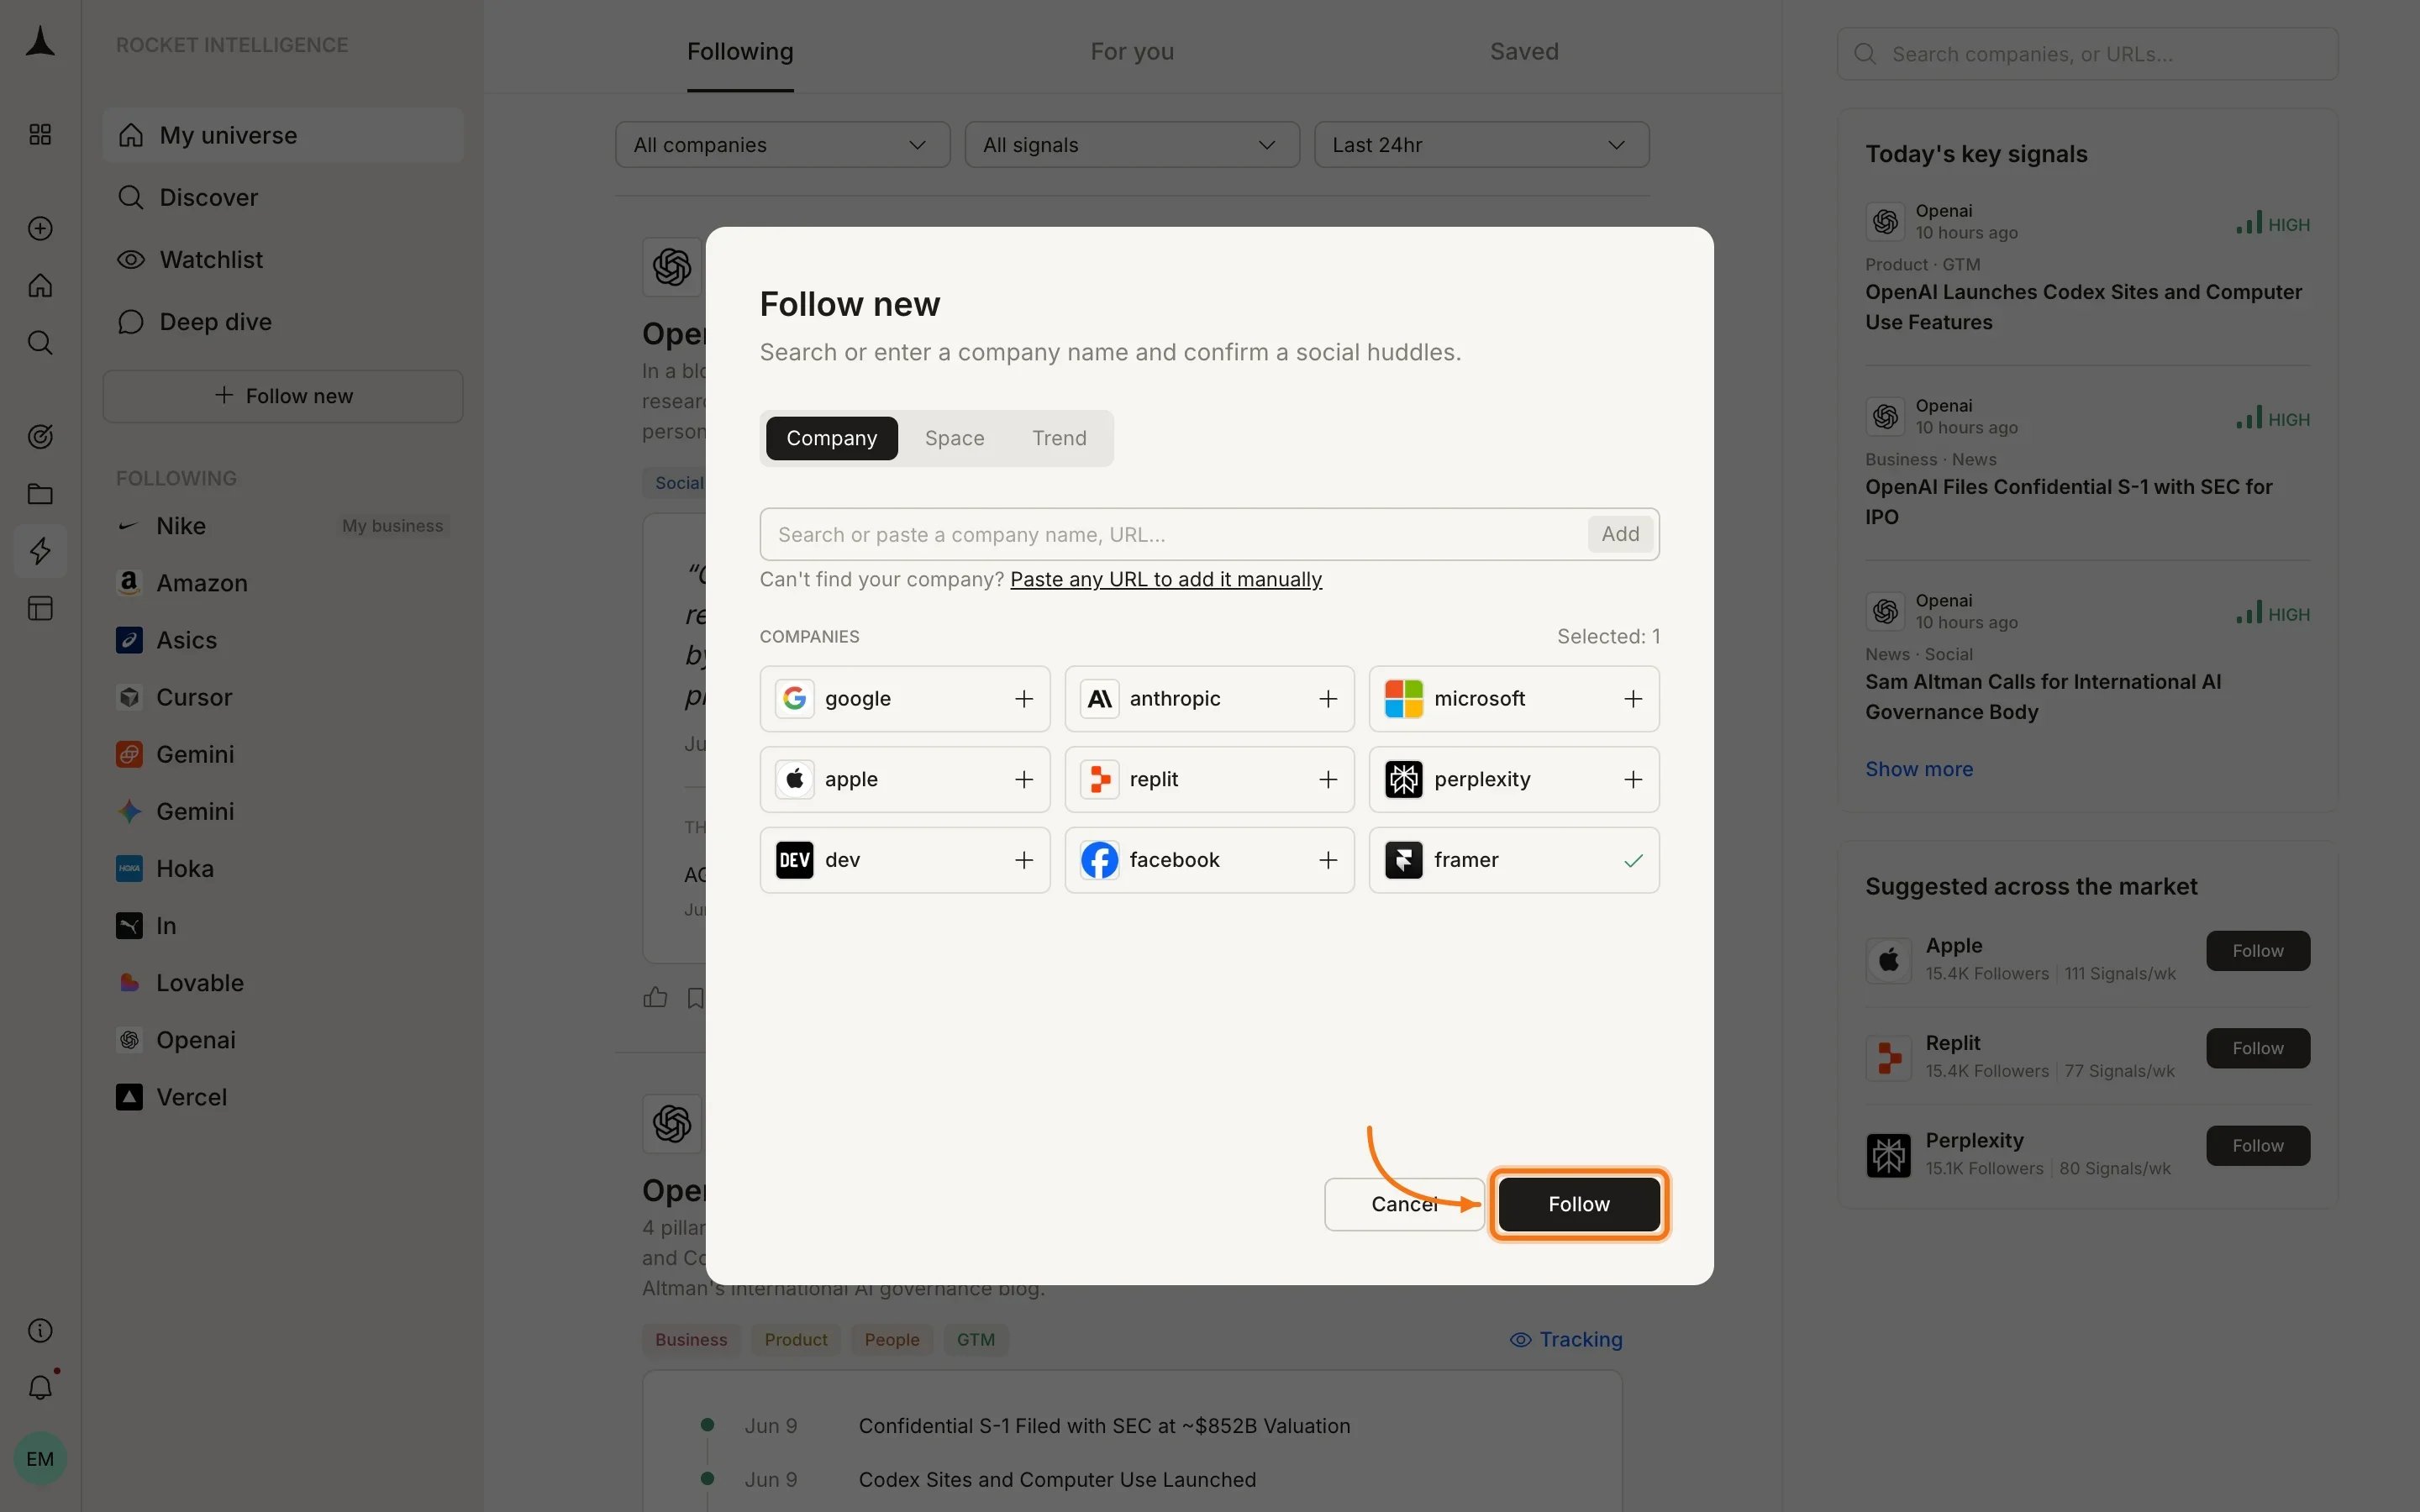
Task: Add dev with its plus toggle
Action: pos(1023,860)
